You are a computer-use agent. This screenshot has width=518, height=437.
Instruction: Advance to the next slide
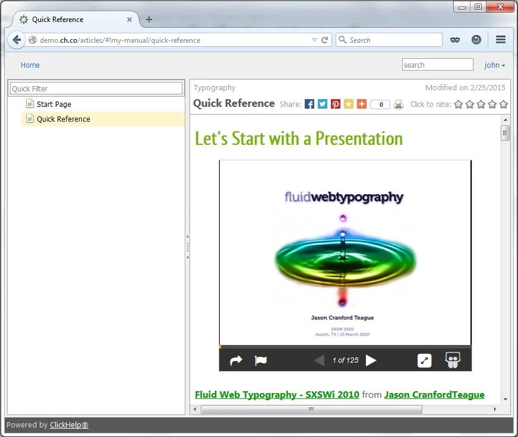(x=371, y=360)
